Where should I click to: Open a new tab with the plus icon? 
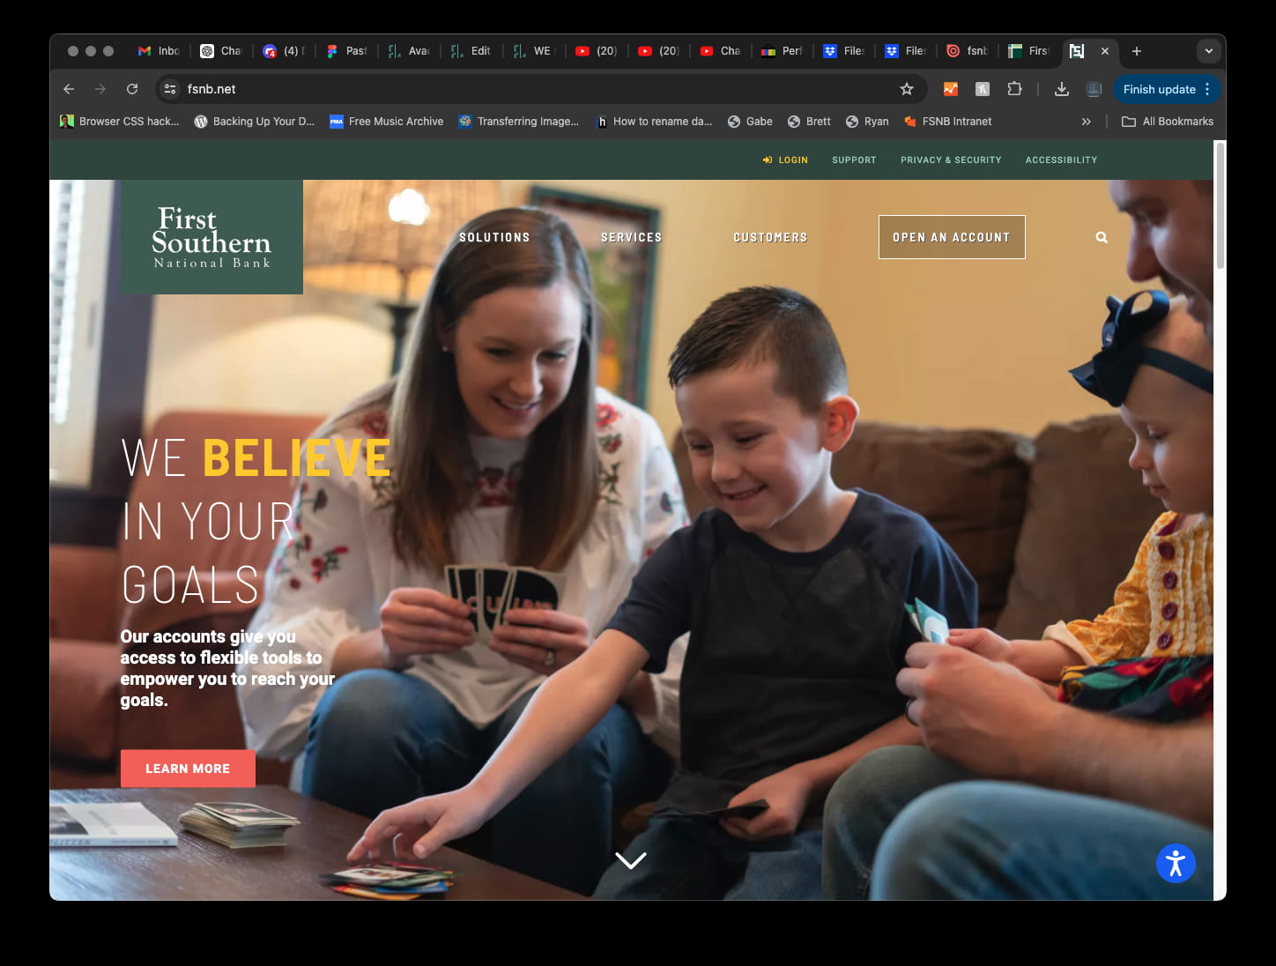(1137, 51)
